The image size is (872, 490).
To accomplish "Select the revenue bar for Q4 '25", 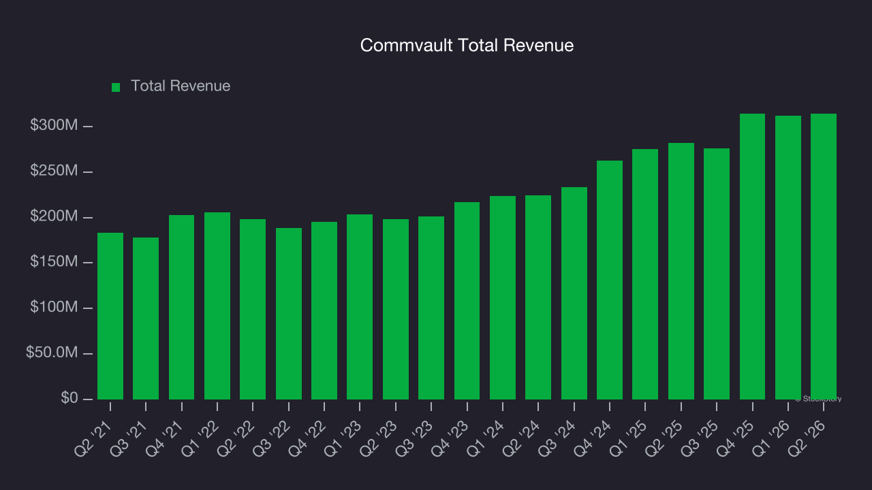I will [753, 257].
